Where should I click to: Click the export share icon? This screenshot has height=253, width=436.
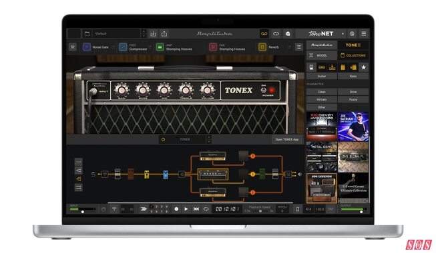(x=164, y=33)
